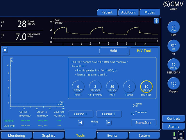The image size is (186, 140).
Task: Select the End PEEP 10 cmH2O setting
Action: (146, 87)
